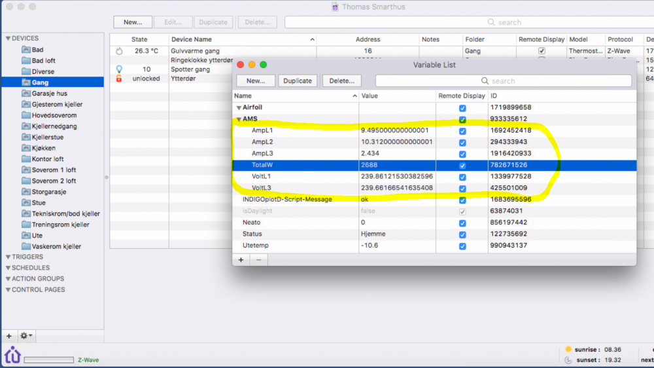Open the gear menu below the sidebar
654x368 pixels.
point(27,336)
